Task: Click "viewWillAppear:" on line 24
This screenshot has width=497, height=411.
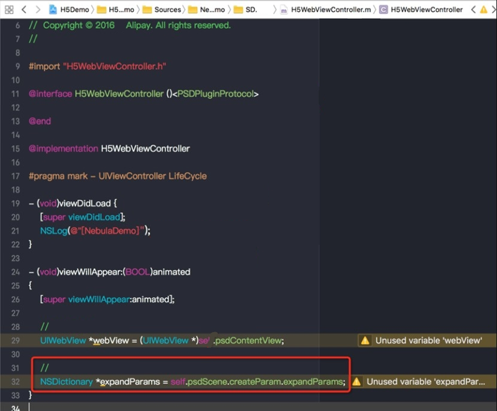Action: (91, 272)
